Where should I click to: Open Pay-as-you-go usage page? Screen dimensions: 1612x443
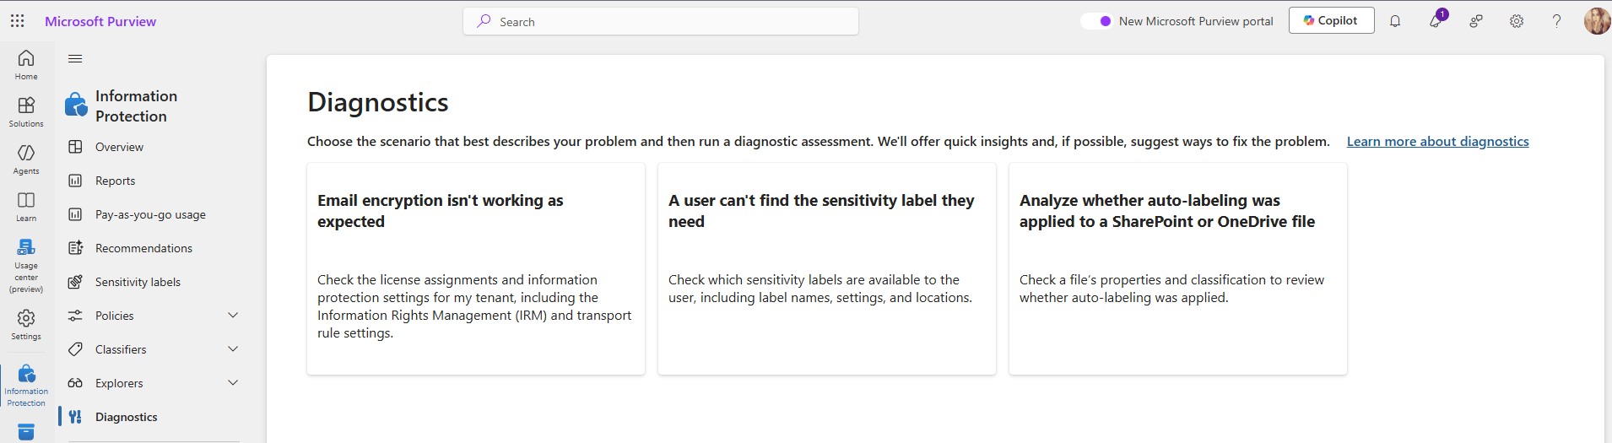[150, 214]
